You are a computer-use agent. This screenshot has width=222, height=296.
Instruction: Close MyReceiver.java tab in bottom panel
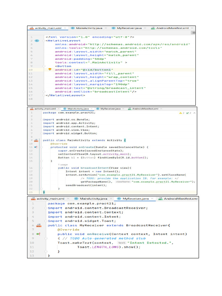[x=152, y=199]
